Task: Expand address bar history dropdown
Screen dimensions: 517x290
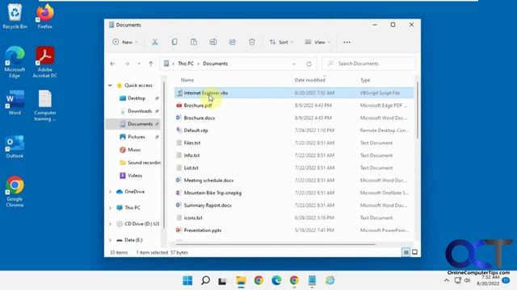Action: (294, 64)
